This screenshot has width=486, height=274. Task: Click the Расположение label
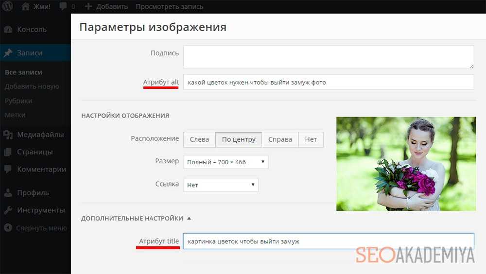point(155,138)
